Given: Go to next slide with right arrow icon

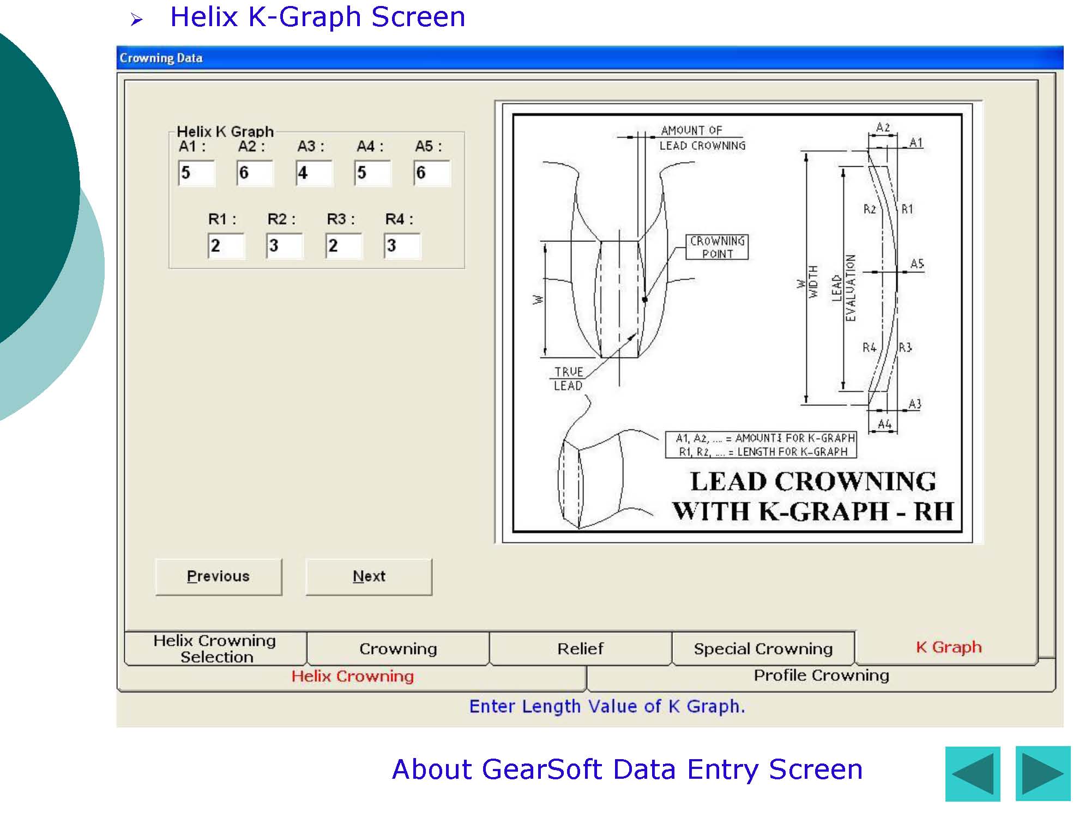Looking at the screenshot, I should (x=1042, y=773).
